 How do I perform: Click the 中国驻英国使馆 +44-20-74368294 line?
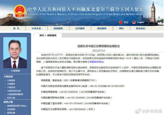coord(73,92)
